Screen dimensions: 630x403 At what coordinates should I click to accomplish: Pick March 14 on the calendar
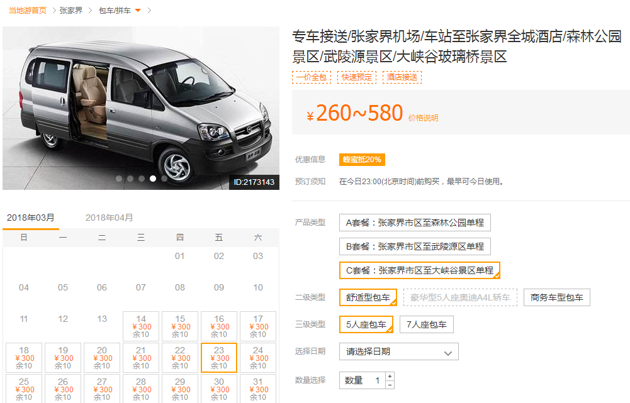tap(140, 326)
